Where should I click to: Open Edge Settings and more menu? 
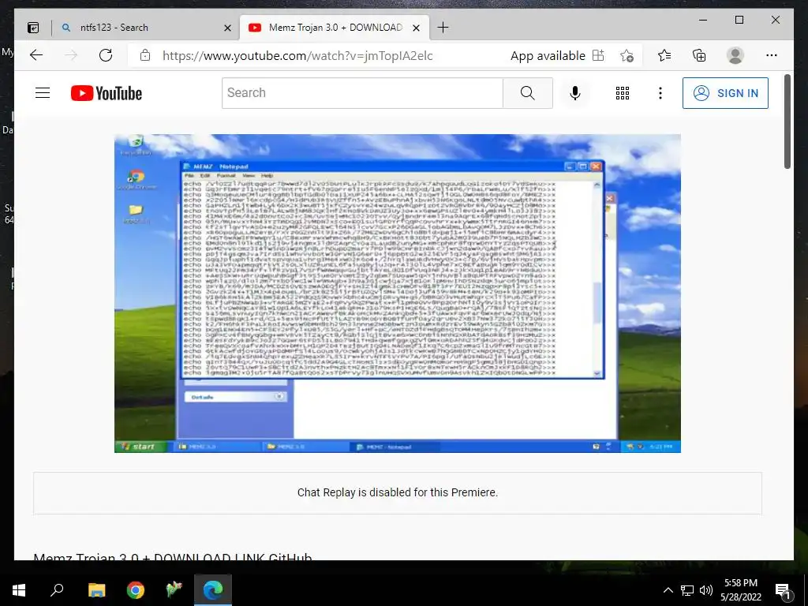click(x=772, y=55)
